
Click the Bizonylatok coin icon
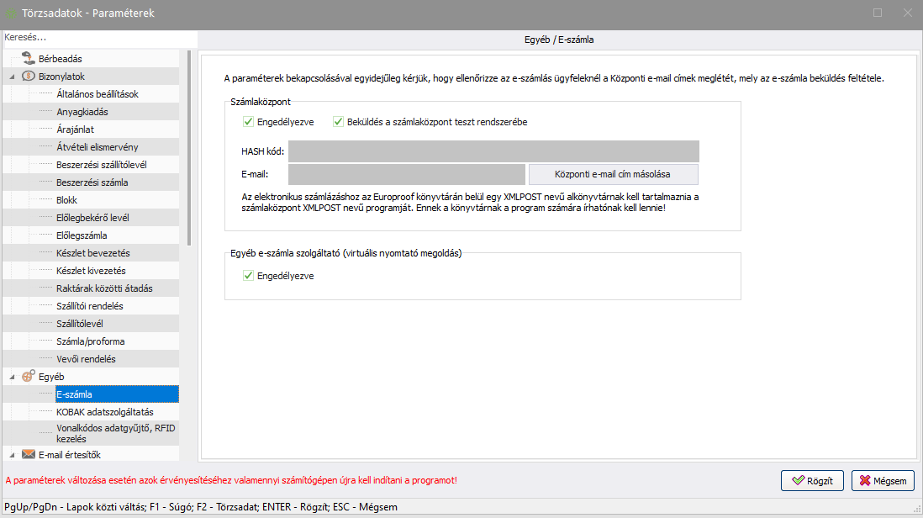click(28, 76)
